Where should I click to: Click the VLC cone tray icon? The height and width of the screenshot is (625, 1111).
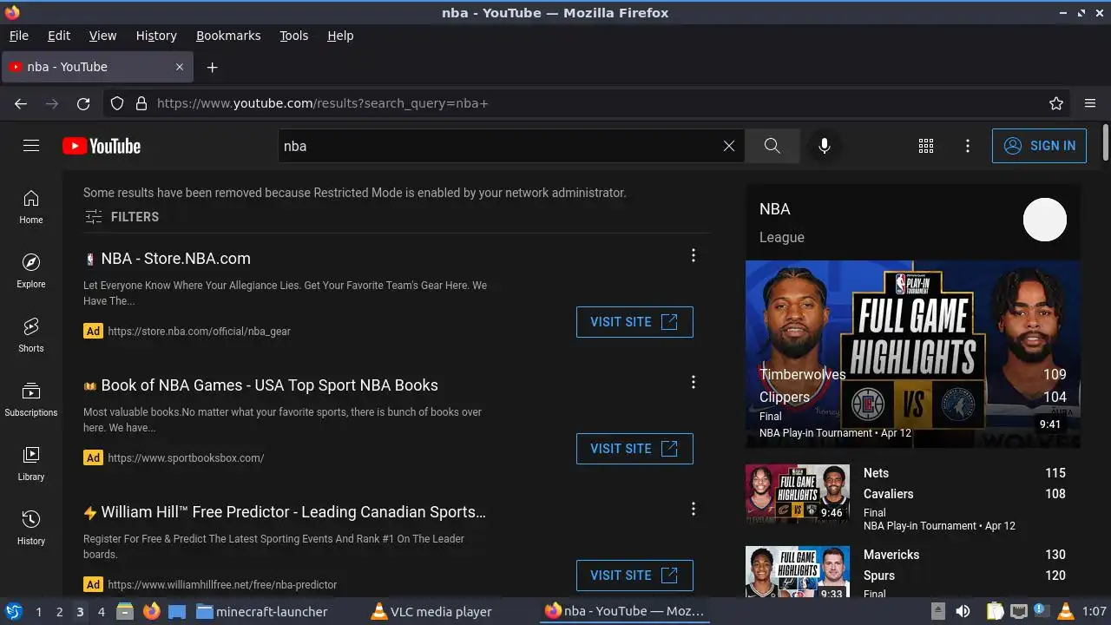[x=1065, y=612]
